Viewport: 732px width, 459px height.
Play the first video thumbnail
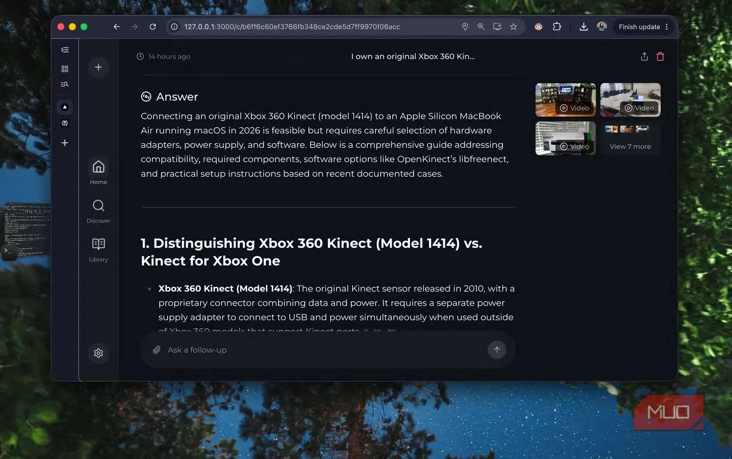pos(565,100)
